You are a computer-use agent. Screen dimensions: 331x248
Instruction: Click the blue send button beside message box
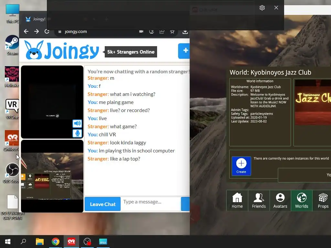[185, 204]
